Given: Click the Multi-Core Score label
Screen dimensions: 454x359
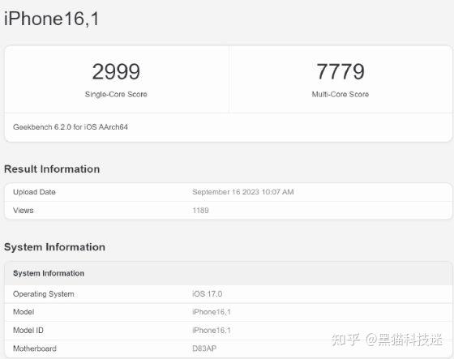Looking at the screenshot, I should pyautogui.click(x=340, y=94).
